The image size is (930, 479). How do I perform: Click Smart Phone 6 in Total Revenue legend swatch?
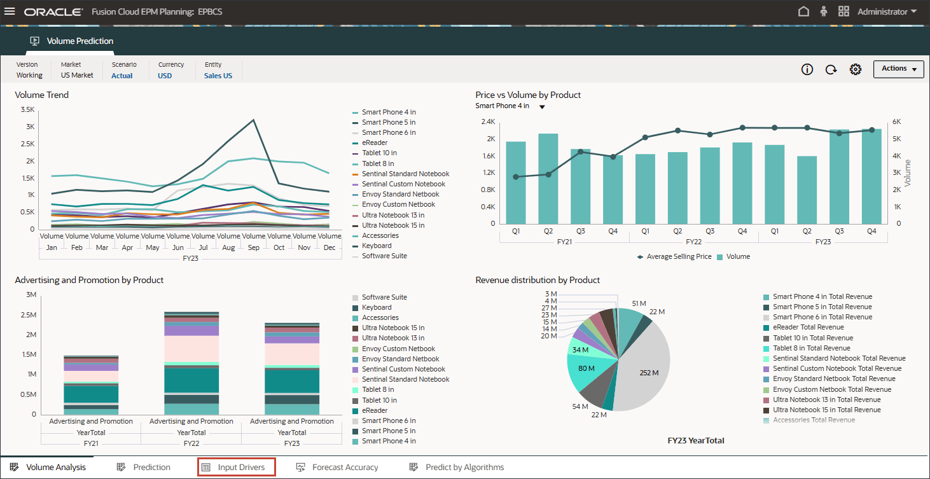click(x=767, y=317)
